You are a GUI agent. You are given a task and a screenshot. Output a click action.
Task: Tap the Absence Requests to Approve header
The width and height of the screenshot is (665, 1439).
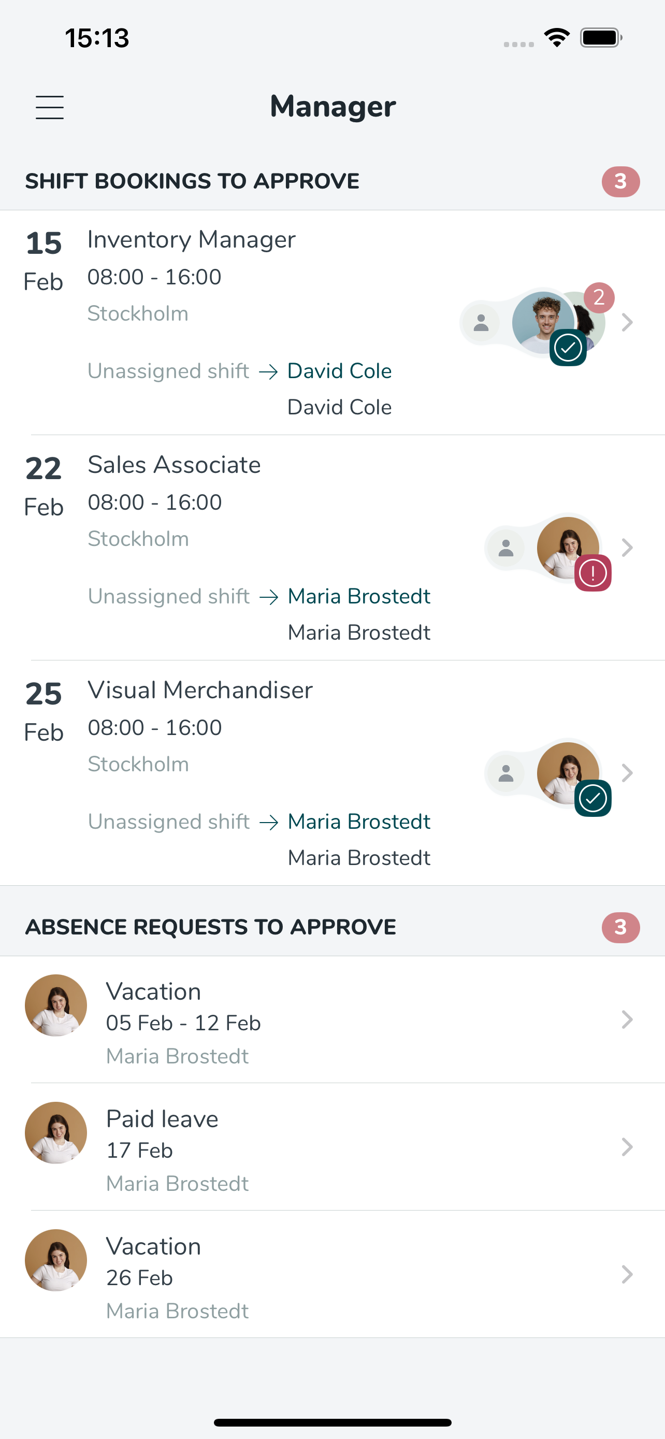coord(210,927)
